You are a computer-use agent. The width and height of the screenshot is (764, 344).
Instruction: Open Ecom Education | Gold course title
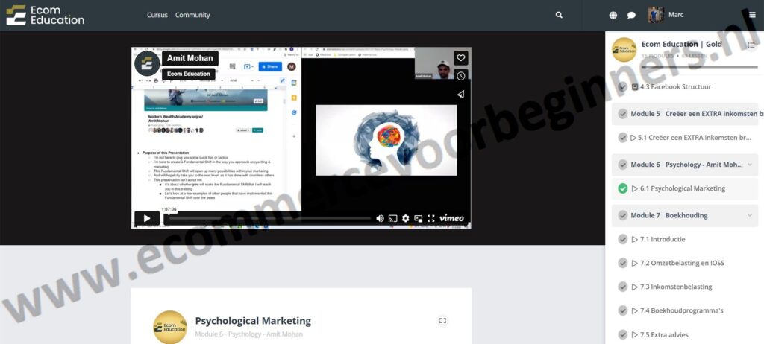[x=682, y=44]
